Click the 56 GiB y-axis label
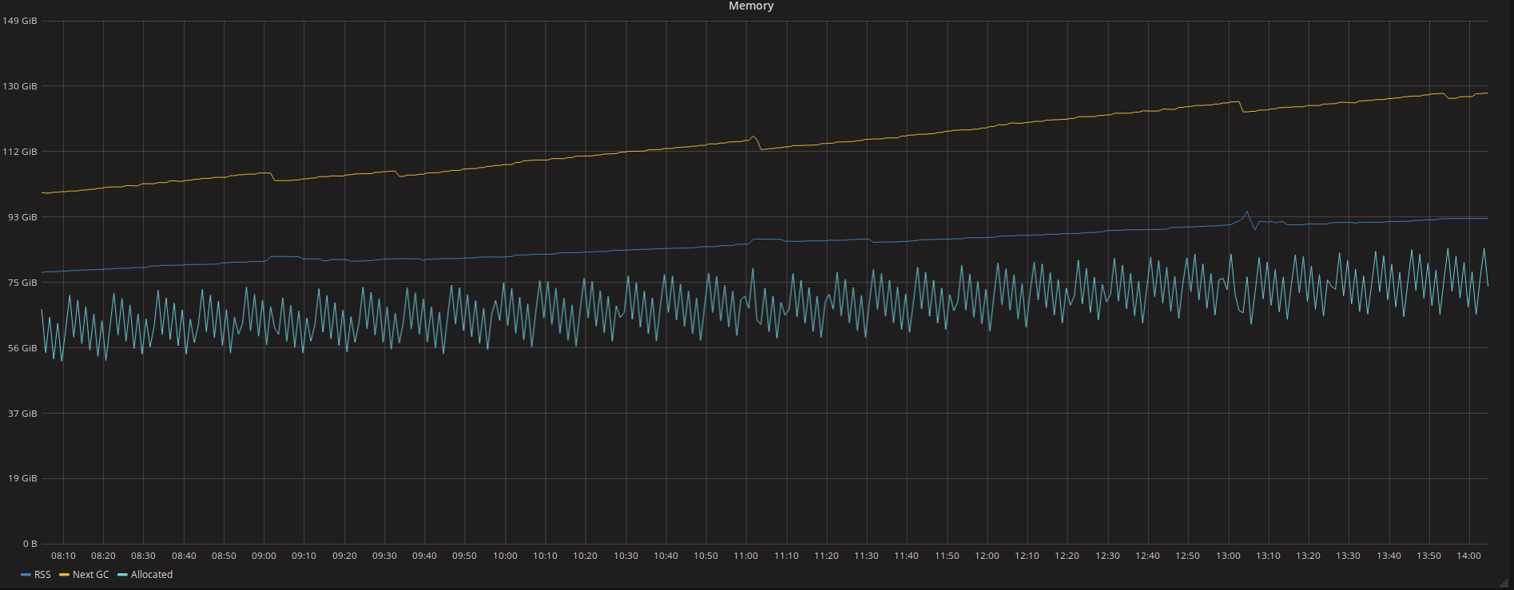Image resolution: width=1514 pixels, height=590 pixels. 22,348
